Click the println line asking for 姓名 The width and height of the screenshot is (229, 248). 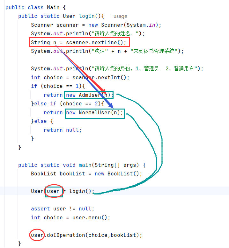pos(88,34)
